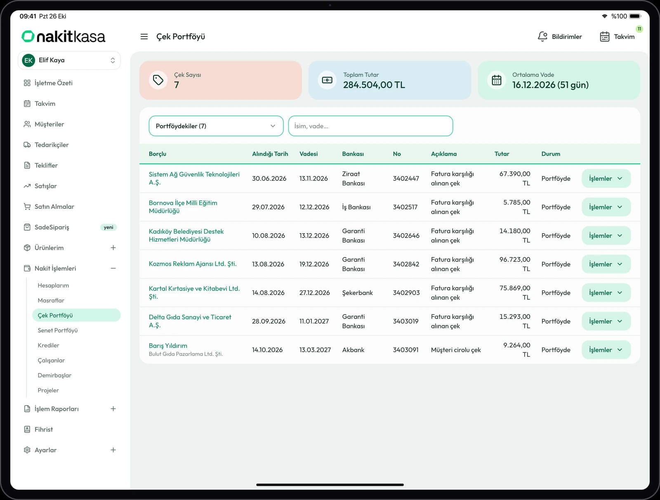
Task: Open Kartal Kırtasiye ve Kitabevi link
Action: tap(194, 292)
